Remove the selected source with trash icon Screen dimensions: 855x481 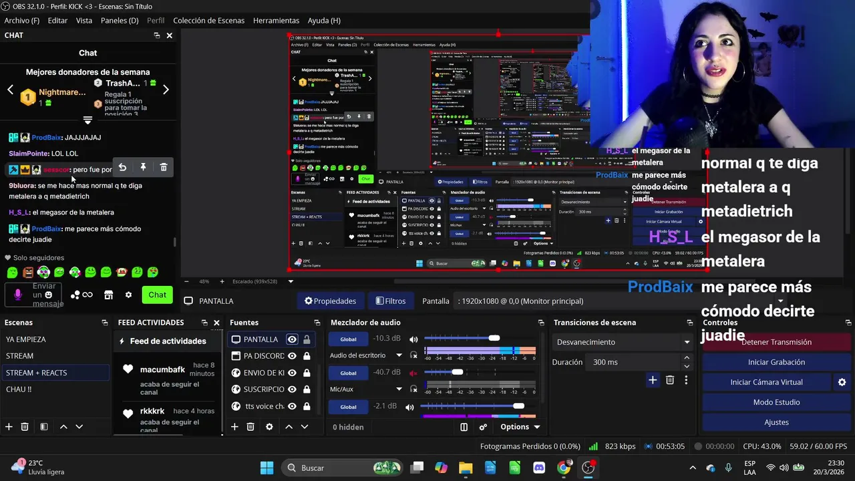tap(250, 427)
